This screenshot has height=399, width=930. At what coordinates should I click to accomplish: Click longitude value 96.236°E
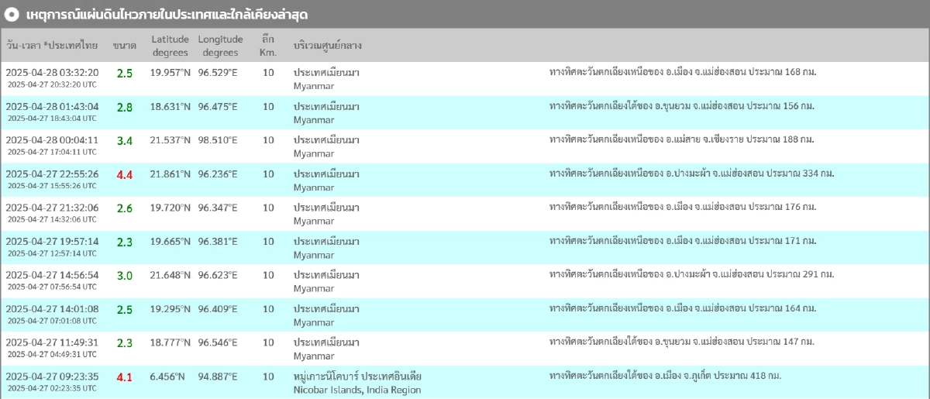218,174
